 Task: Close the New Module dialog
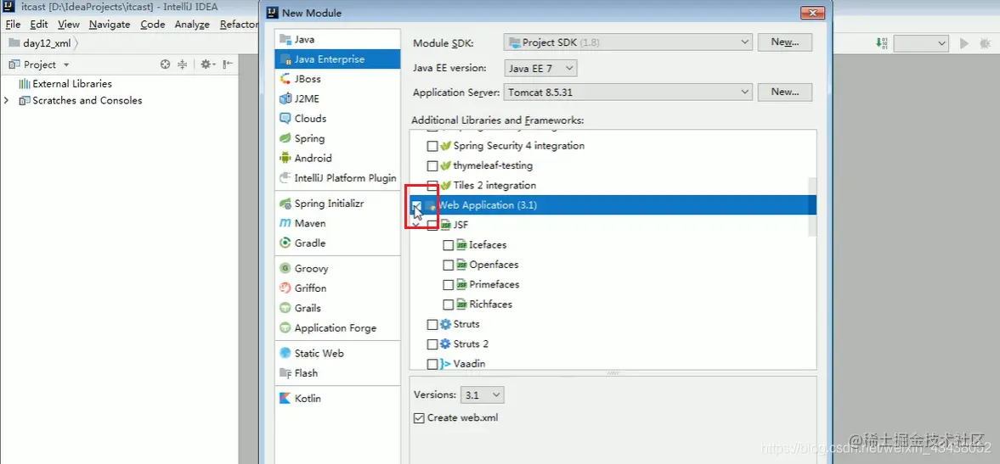(x=812, y=14)
